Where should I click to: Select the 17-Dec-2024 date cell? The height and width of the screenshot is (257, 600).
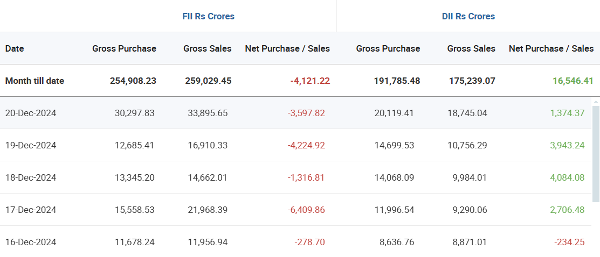pos(31,210)
